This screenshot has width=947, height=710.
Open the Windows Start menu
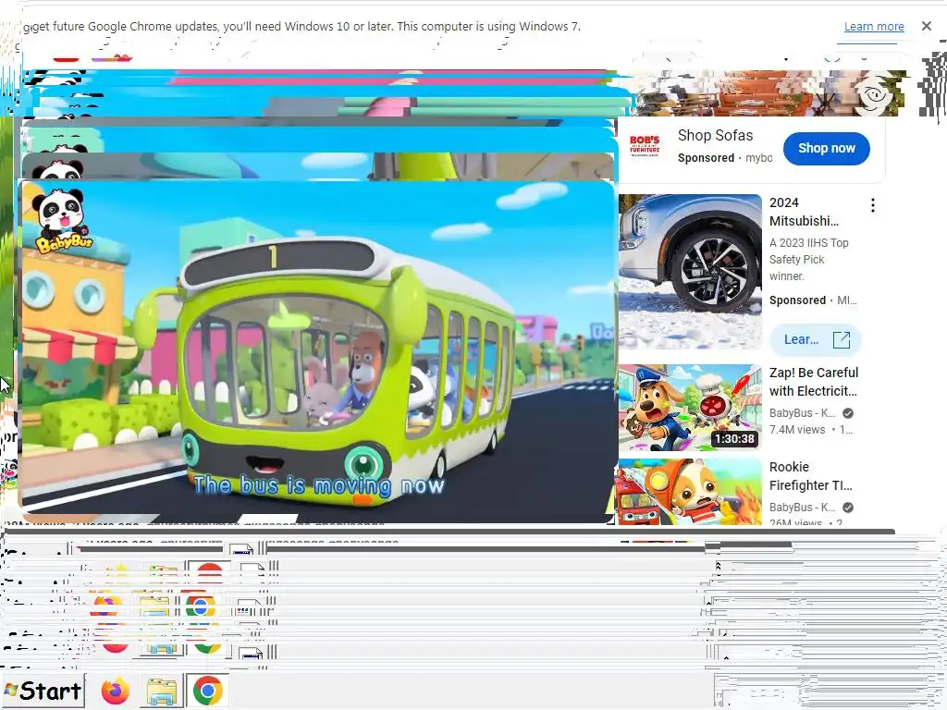tap(43, 691)
